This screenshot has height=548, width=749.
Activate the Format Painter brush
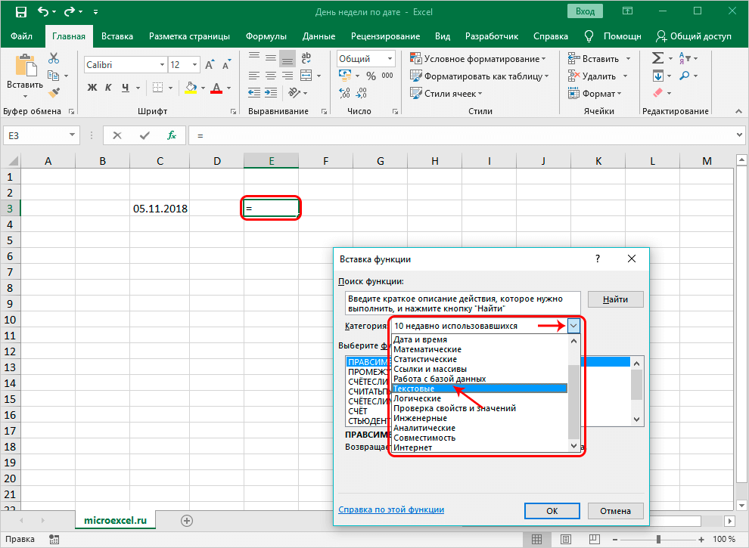point(54,93)
